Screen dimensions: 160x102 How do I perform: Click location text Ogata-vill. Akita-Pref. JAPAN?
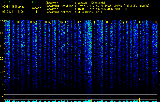100,6
